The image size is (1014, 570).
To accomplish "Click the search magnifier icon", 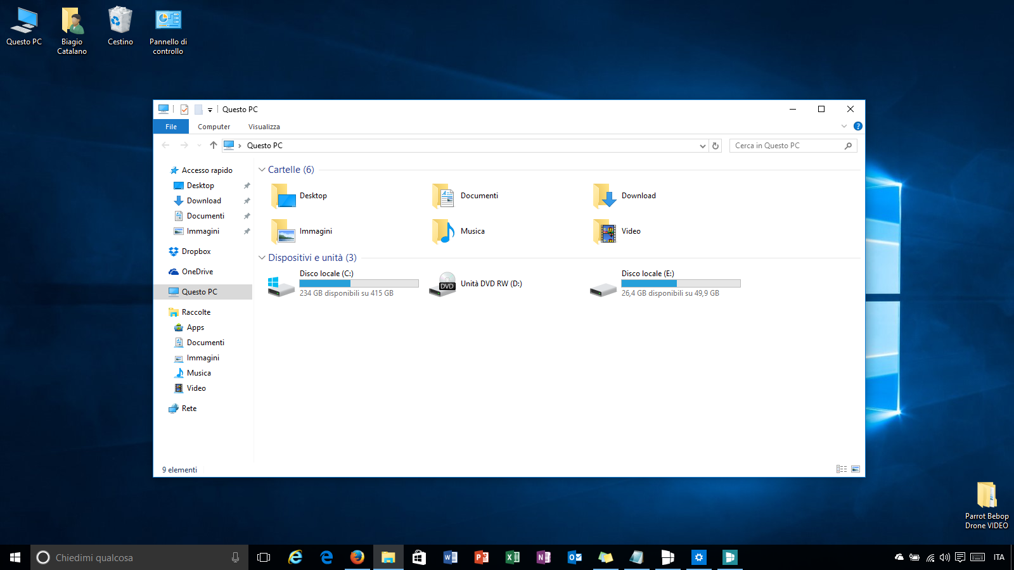I will click(x=848, y=146).
